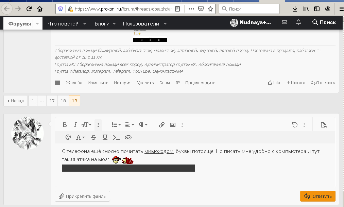
Task: Insert inline code with the prompt icon
Action: (x=116, y=137)
